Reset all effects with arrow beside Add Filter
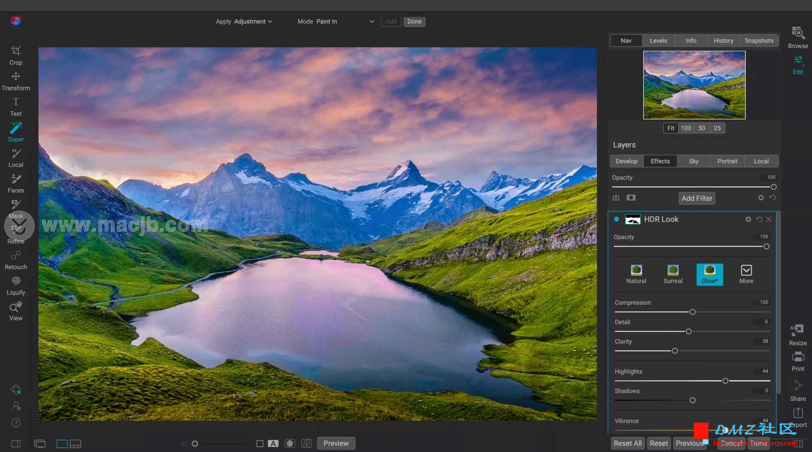This screenshot has width=812, height=452. tap(772, 198)
